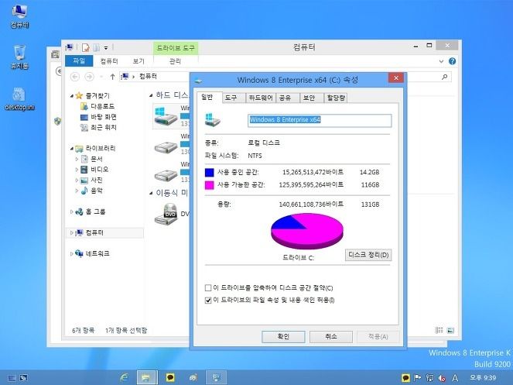Viewport: 513px width, 385px height.
Task: Click the muted volume tray icon
Action: (442, 378)
